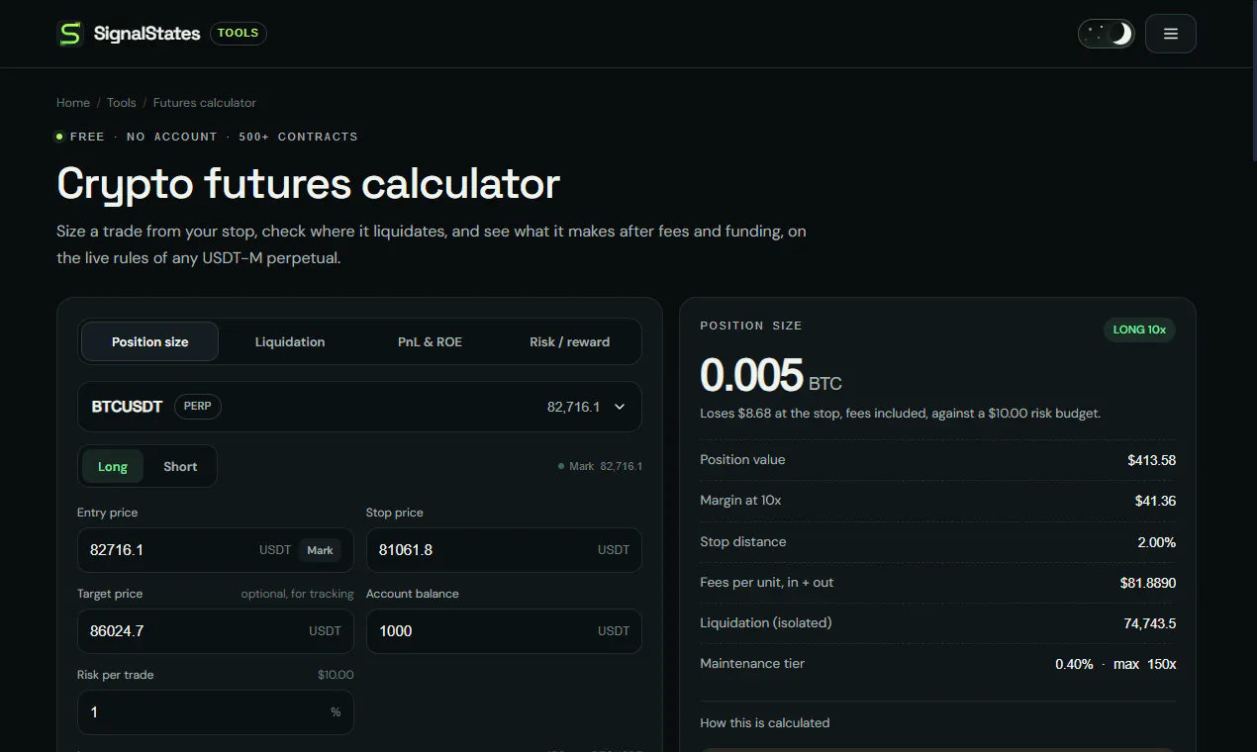1257x752 pixels.
Task: Click the Crypto futures calculator heading
Action: pos(309,184)
